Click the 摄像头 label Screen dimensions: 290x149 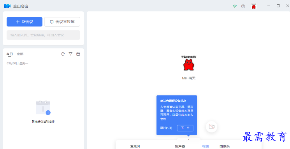pyautogui.click(x=225, y=146)
